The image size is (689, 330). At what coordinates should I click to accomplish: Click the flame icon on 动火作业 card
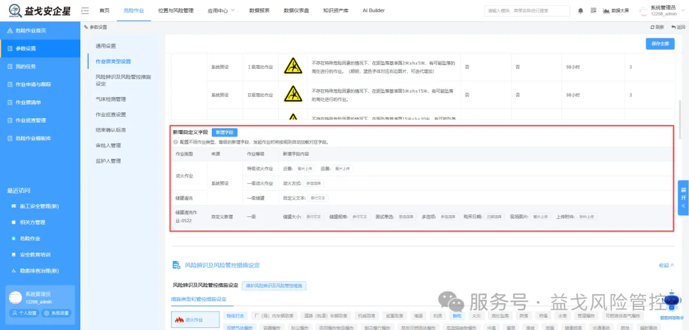(x=179, y=320)
